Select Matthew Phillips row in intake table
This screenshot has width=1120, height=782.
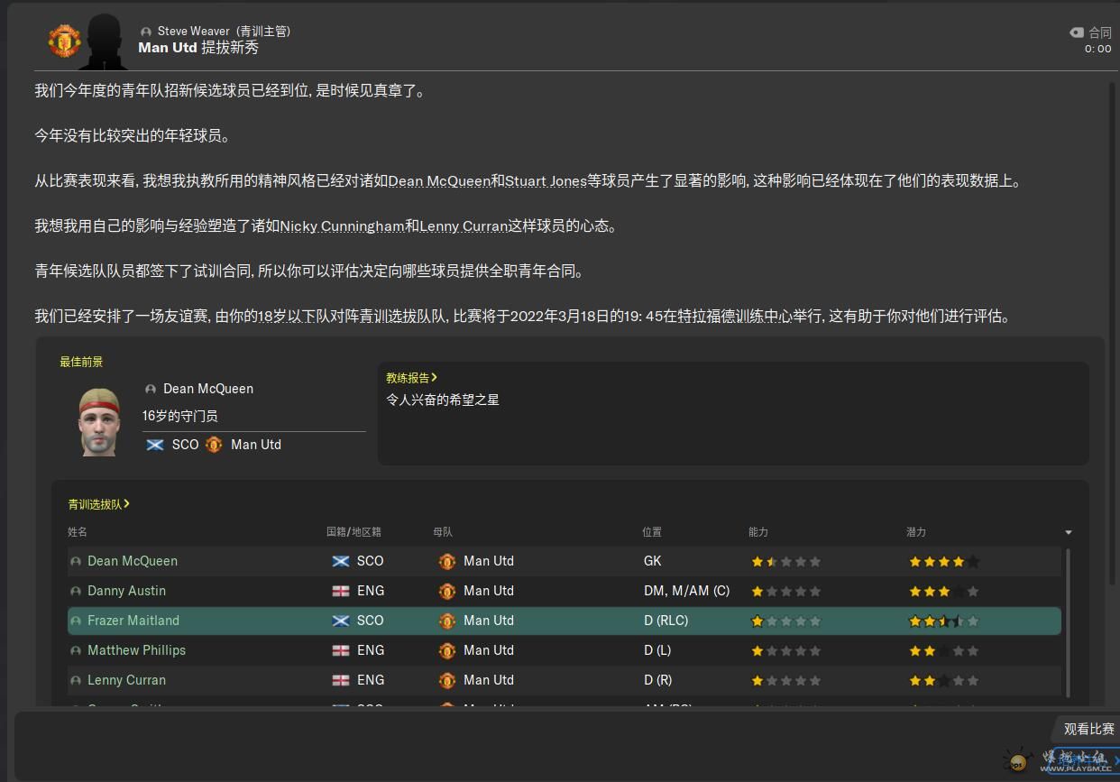565,650
